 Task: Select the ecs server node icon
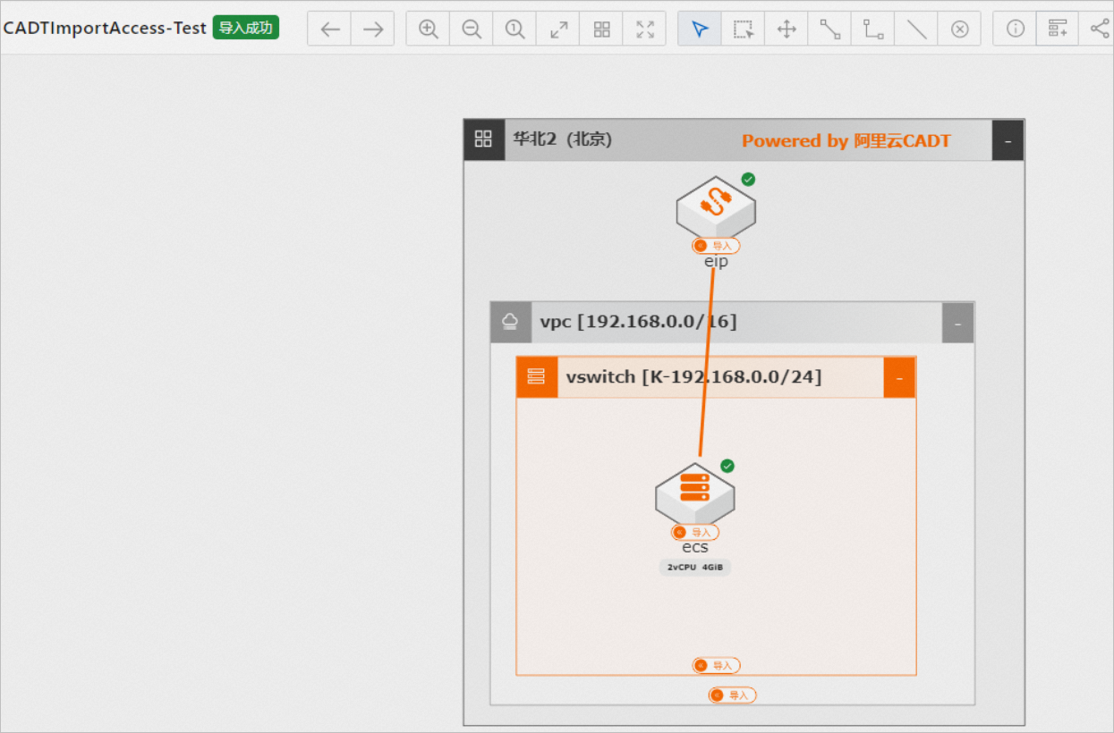tap(695, 493)
